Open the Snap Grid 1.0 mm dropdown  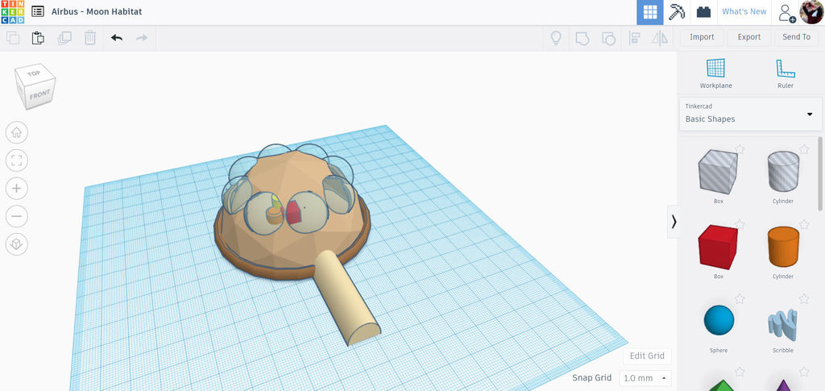click(645, 378)
